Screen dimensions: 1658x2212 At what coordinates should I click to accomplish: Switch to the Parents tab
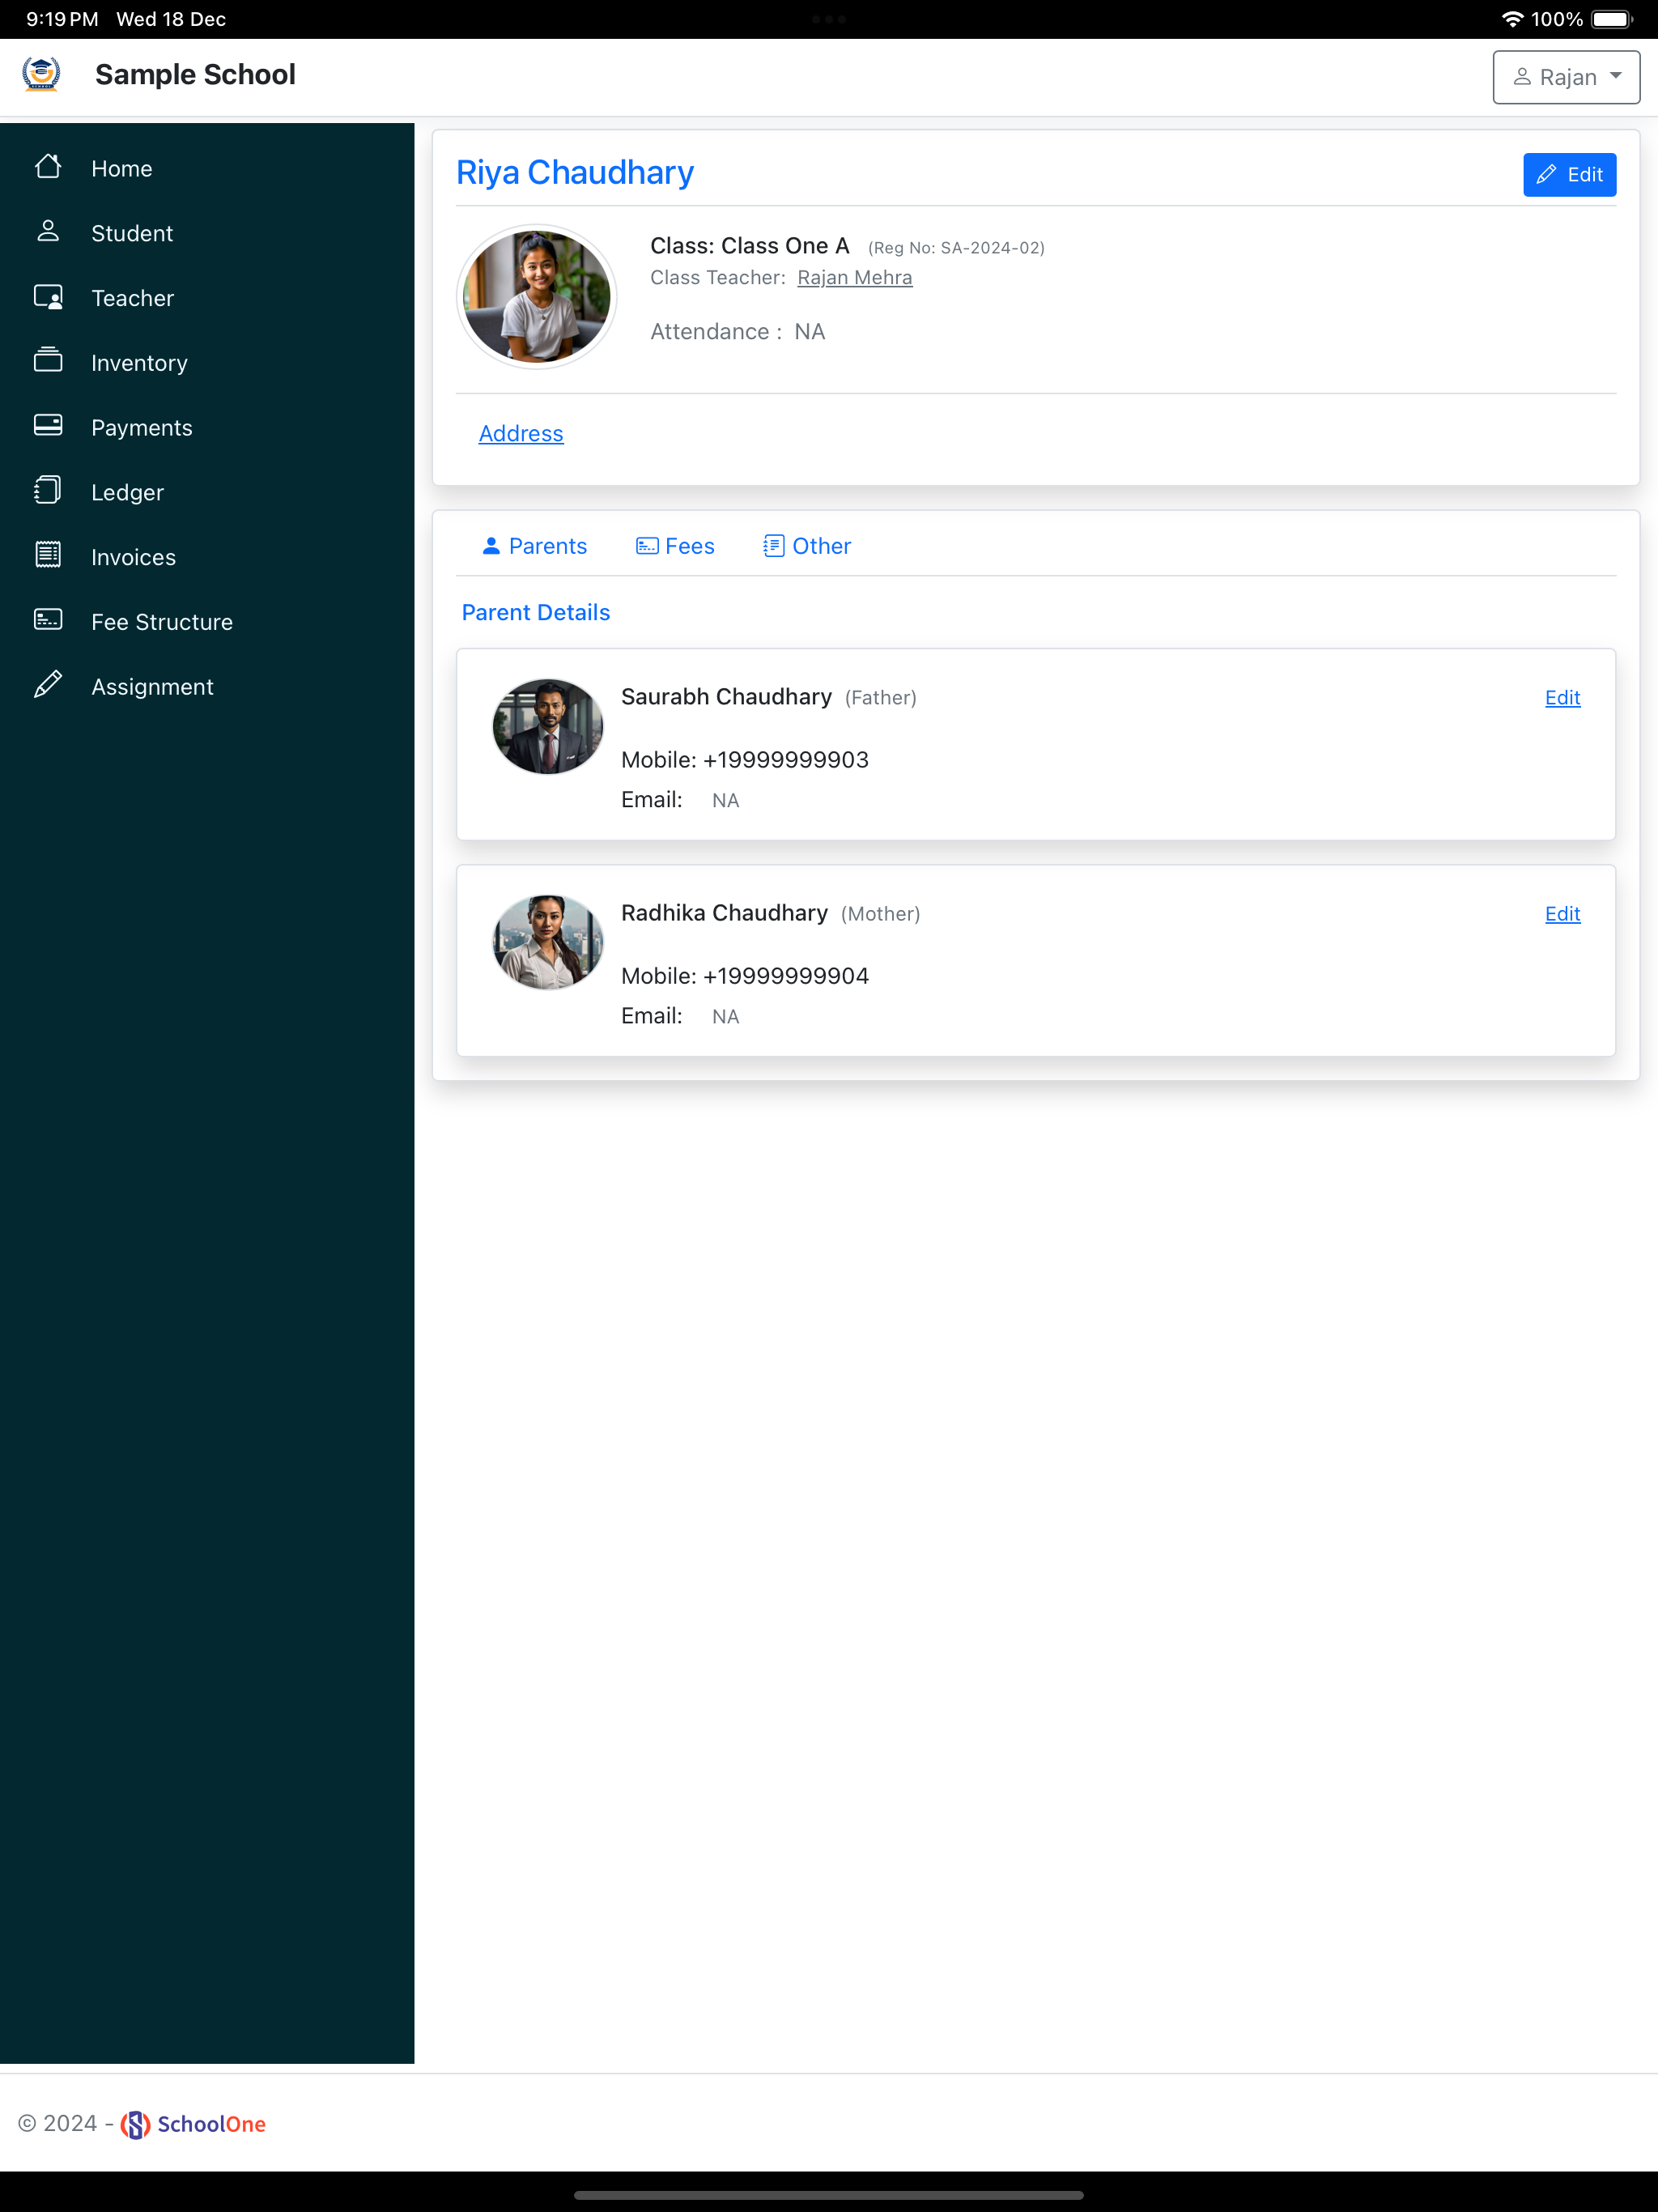coord(534,546)
